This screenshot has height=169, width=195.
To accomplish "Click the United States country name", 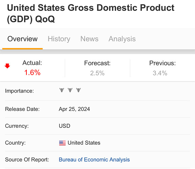I will 84,143.
